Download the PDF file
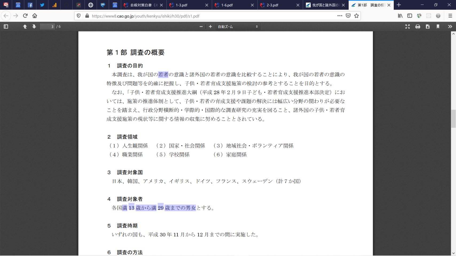 coord(428,27)
